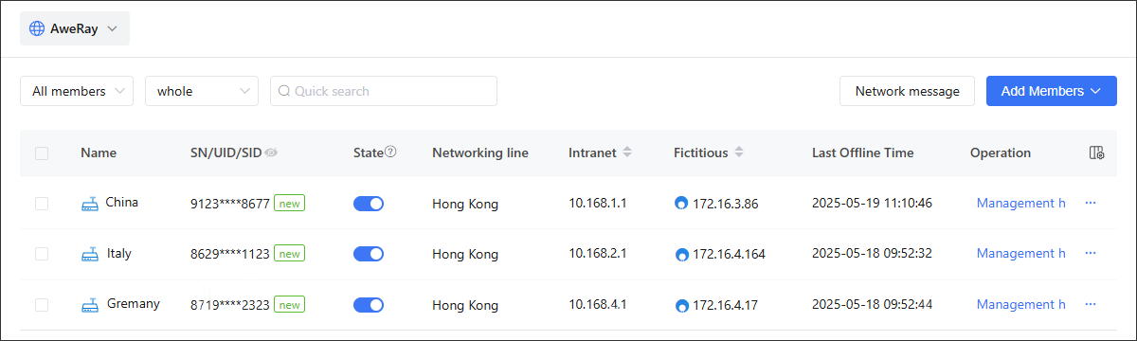Click the Quick search input field
This screenshot has width=1137, height=341.
pyautogui.click(x=384, y=91)
